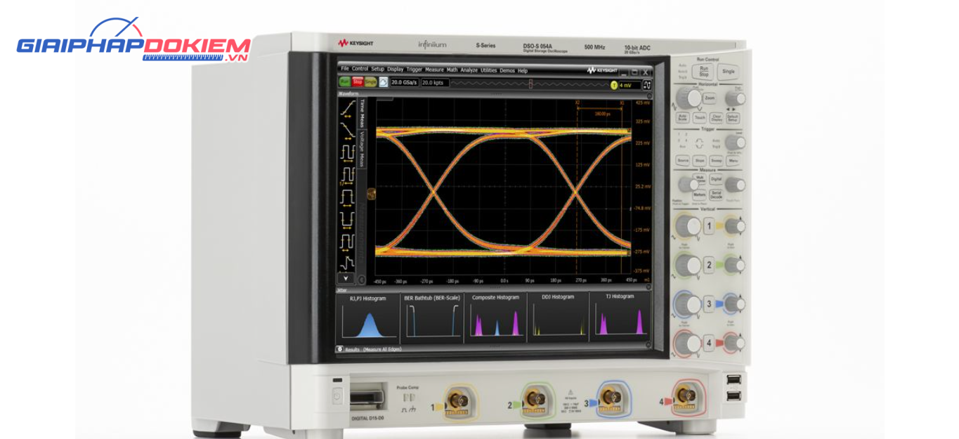The width and height of the screenshot is (959, 439).
Task: Collapse the measurement sidebar with round arrow
Action: click(362, 280)
